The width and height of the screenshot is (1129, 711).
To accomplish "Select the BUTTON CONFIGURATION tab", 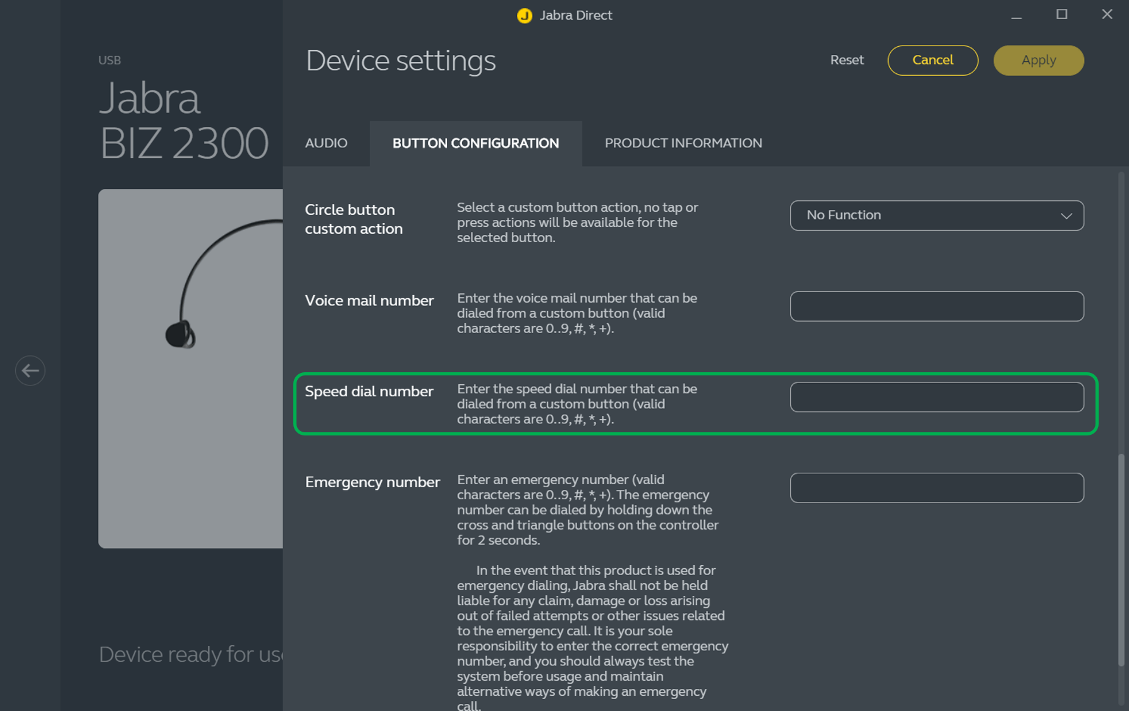I will coord(475,143).
